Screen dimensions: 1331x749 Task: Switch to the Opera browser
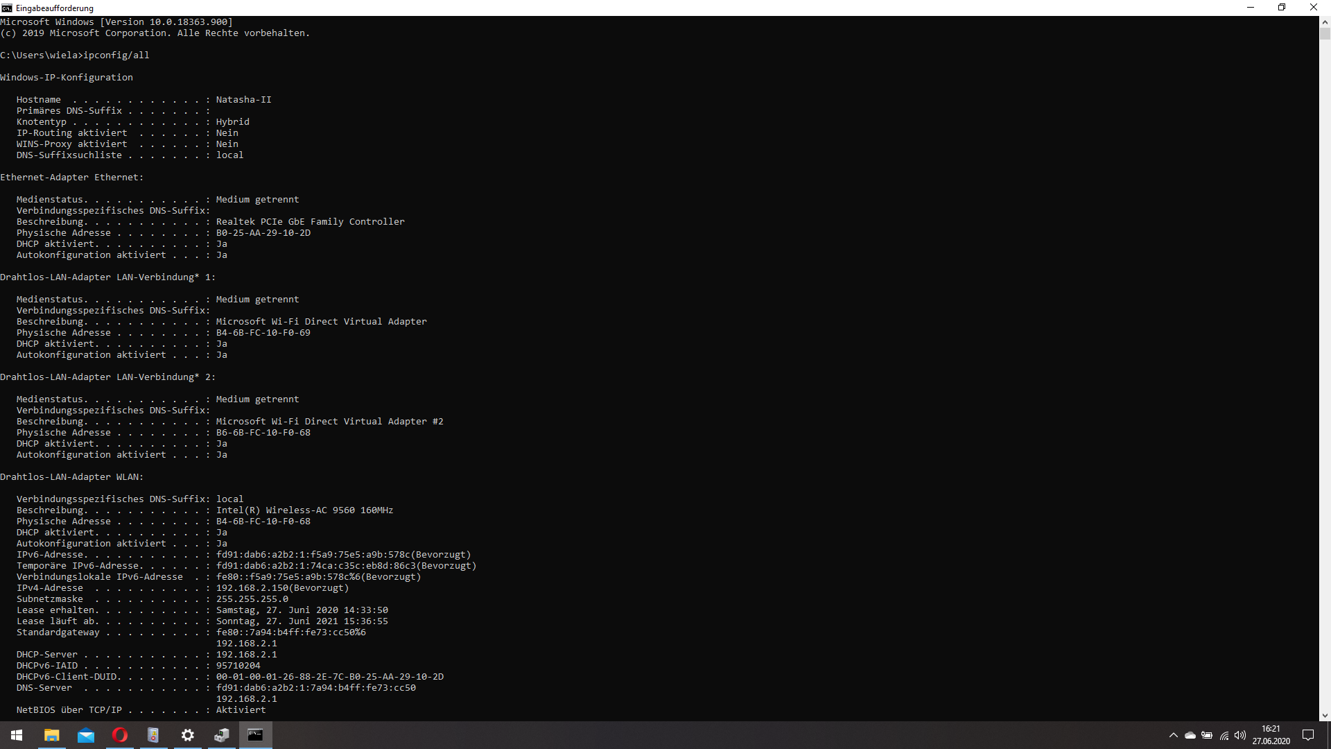coord(120,735)
